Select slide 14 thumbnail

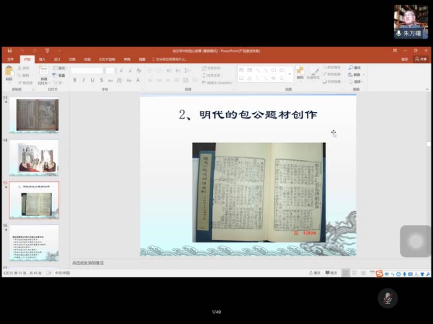34,158
